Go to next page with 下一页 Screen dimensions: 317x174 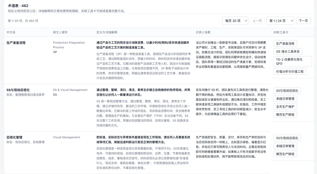coord(303,21)
